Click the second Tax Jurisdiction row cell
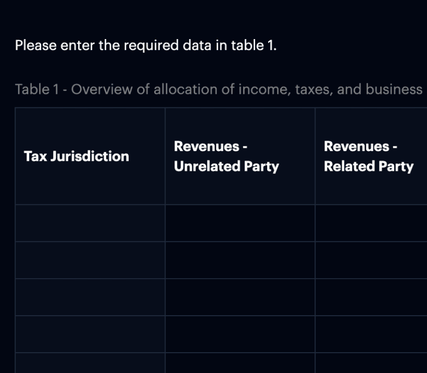This screenshot has height=373, width=427. click(90, 260)
